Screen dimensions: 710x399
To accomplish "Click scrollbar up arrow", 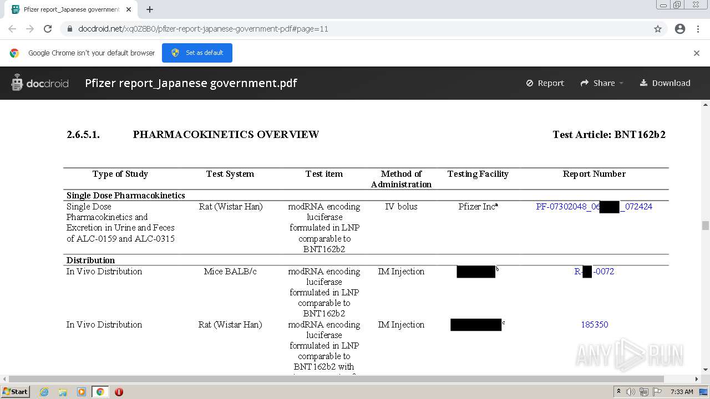I will pos(706,104).
